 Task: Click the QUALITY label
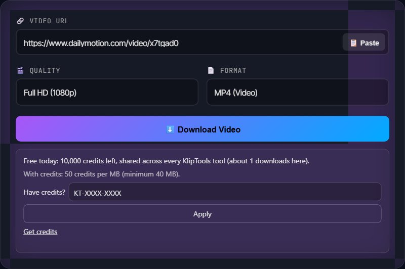pos(45,70)
